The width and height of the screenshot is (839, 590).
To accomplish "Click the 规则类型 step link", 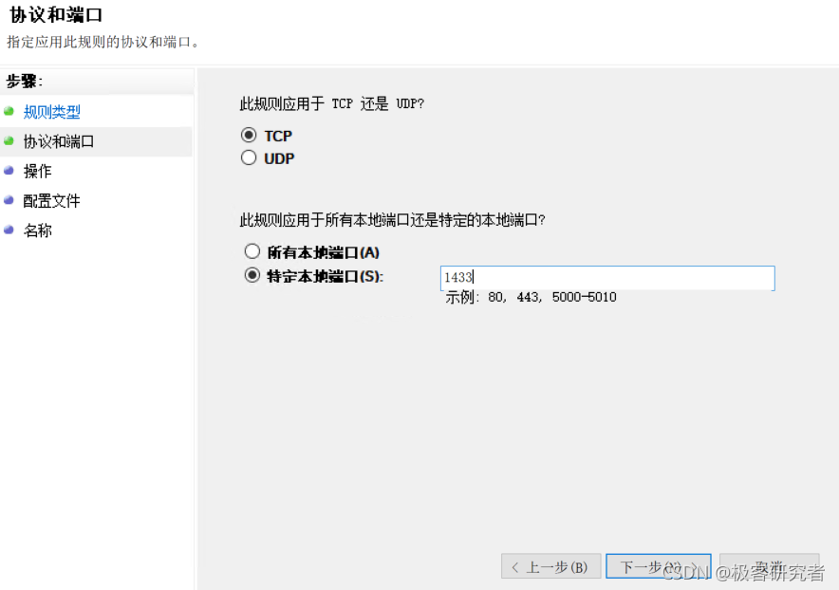I will tap(51, 111).
